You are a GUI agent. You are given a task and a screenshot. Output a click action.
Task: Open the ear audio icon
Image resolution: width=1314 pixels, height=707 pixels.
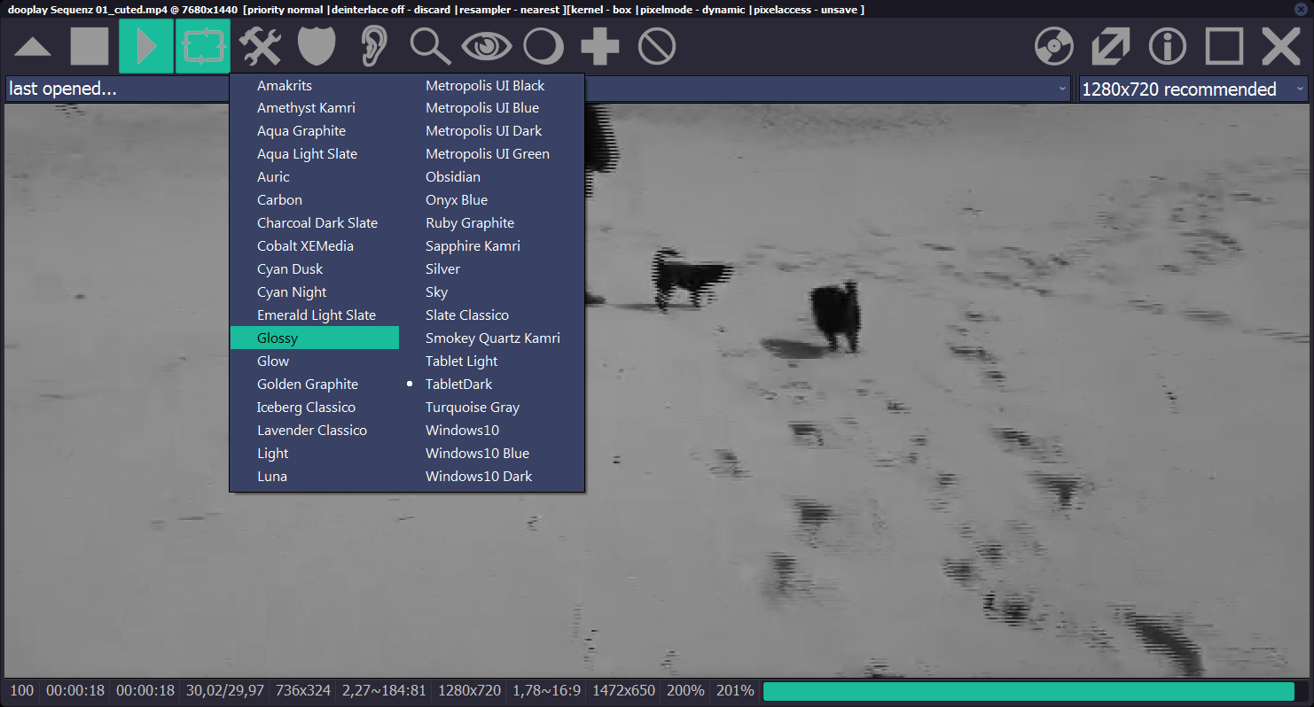(374, 46)
